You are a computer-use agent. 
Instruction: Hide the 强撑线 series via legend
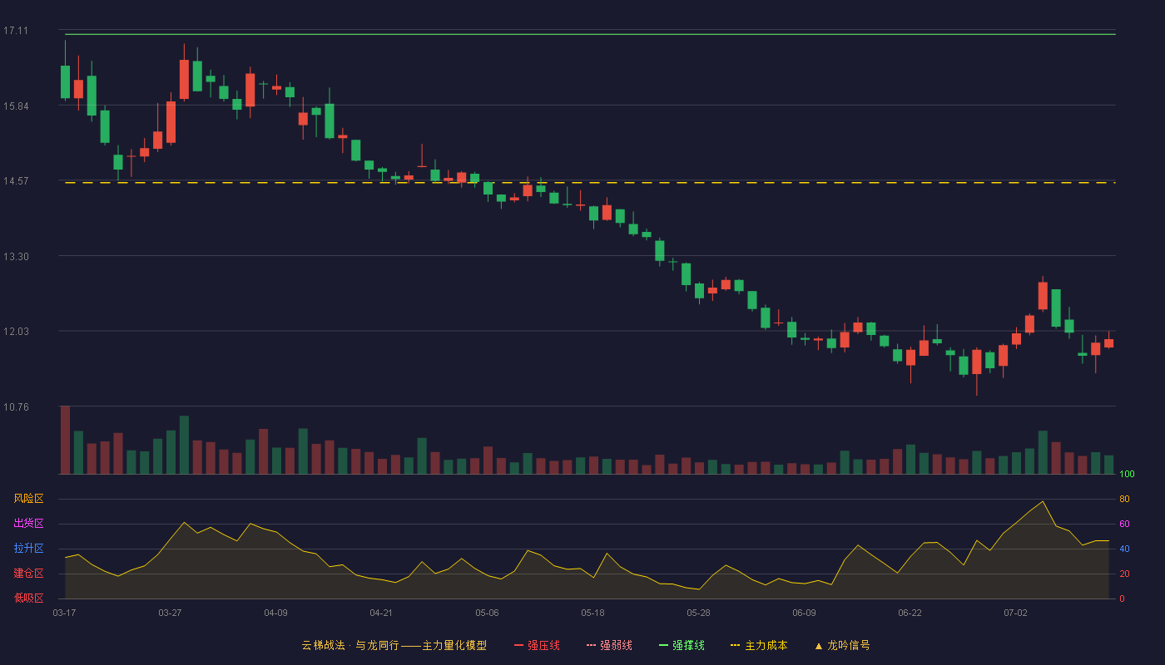[682, 645]
